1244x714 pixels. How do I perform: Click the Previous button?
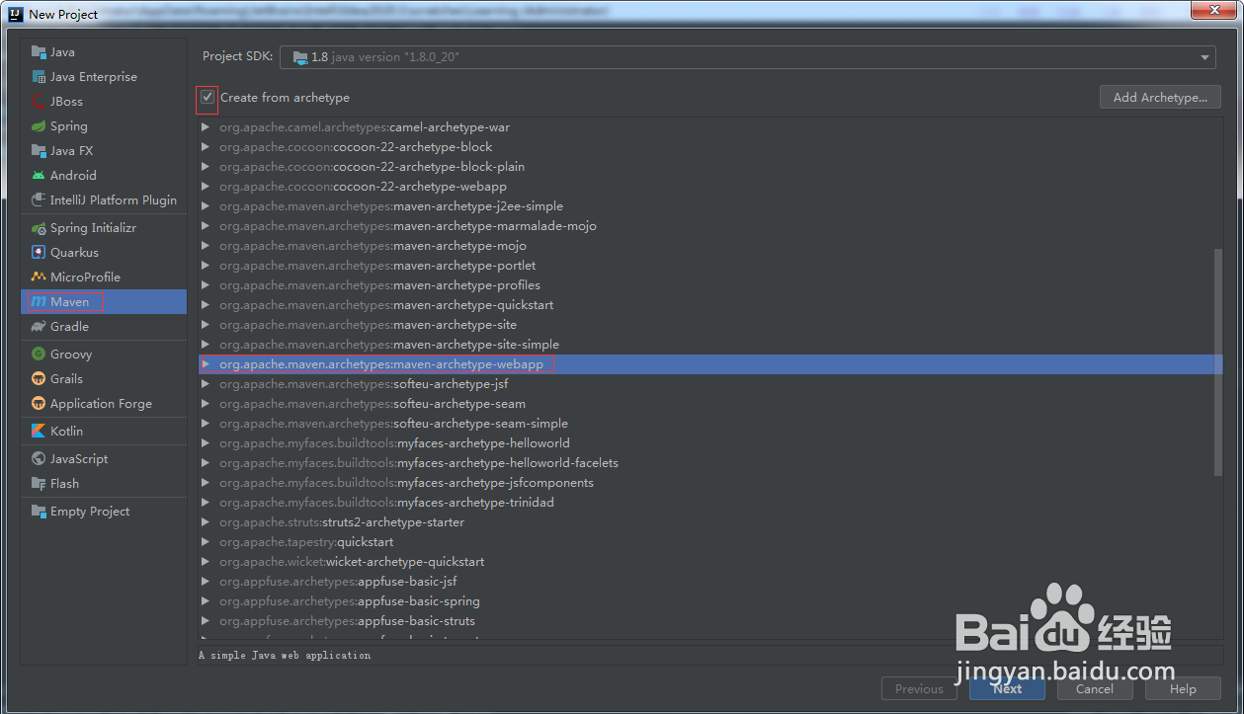919,688
